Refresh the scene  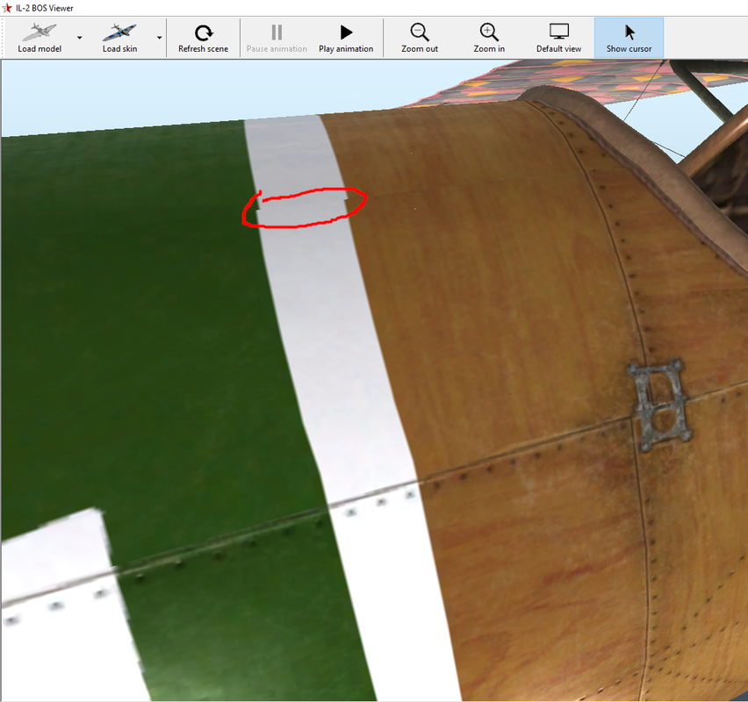[203, 38]
